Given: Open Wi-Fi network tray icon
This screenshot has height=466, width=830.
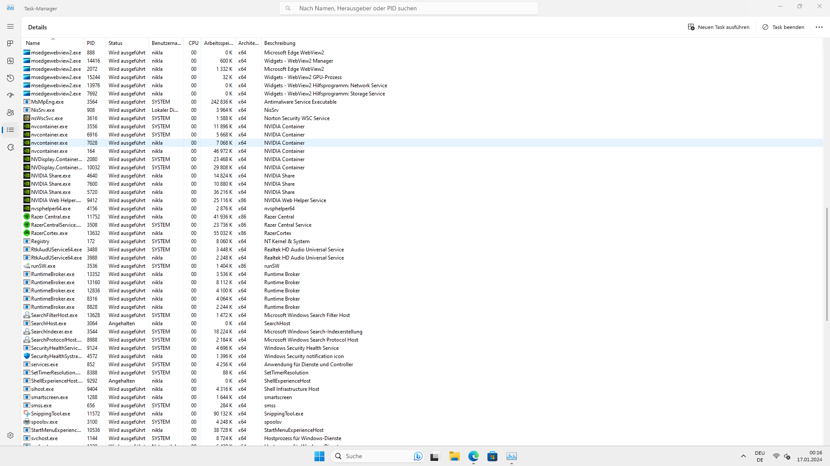Looking at the screenshot, I should [776, 456].
